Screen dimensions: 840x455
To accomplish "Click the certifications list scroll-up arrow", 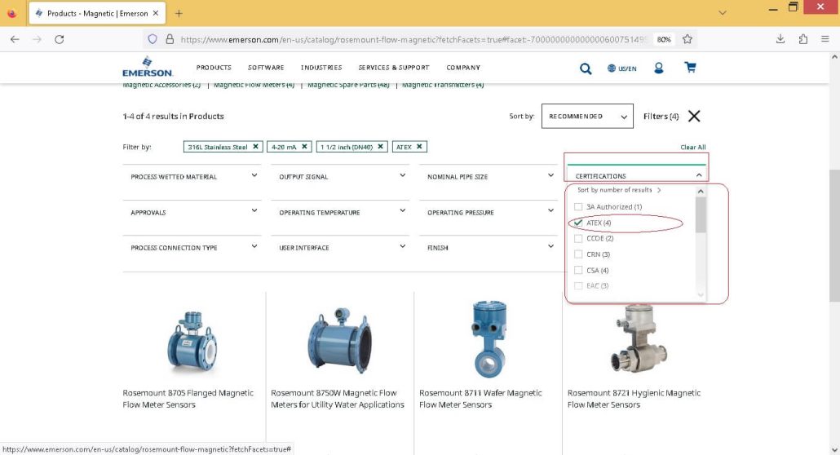I will point(701,192).
